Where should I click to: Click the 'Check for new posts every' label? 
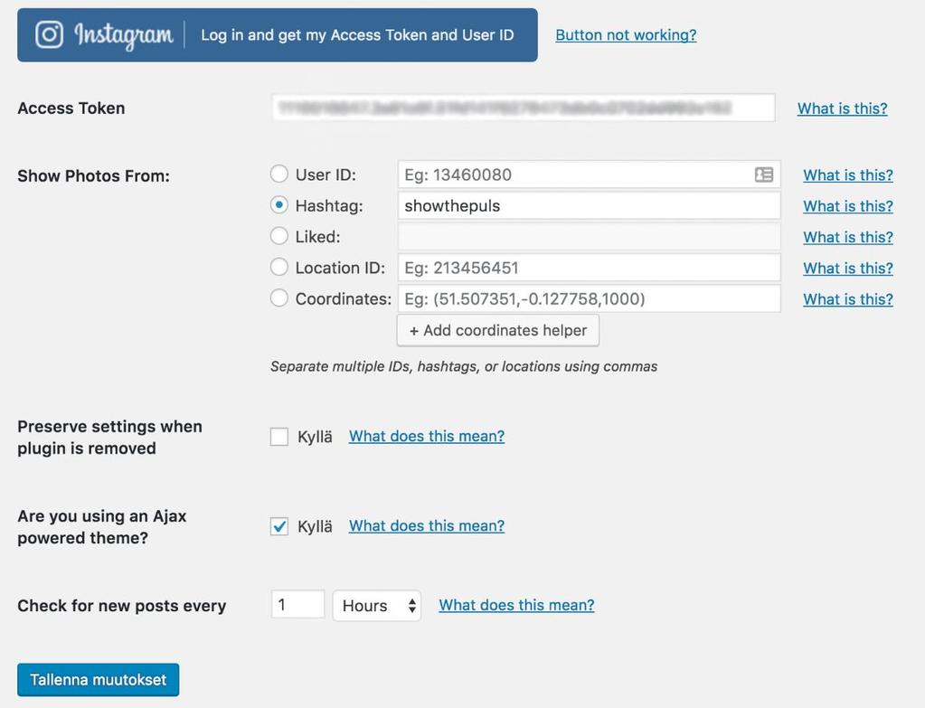[121, 606]
